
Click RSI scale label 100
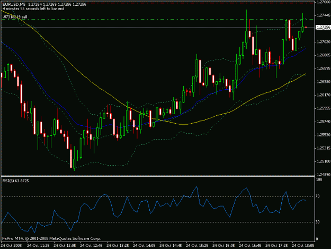319,180
